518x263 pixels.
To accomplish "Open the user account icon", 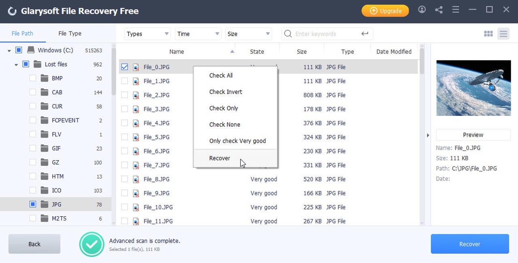I will click(x=422, y=10).
